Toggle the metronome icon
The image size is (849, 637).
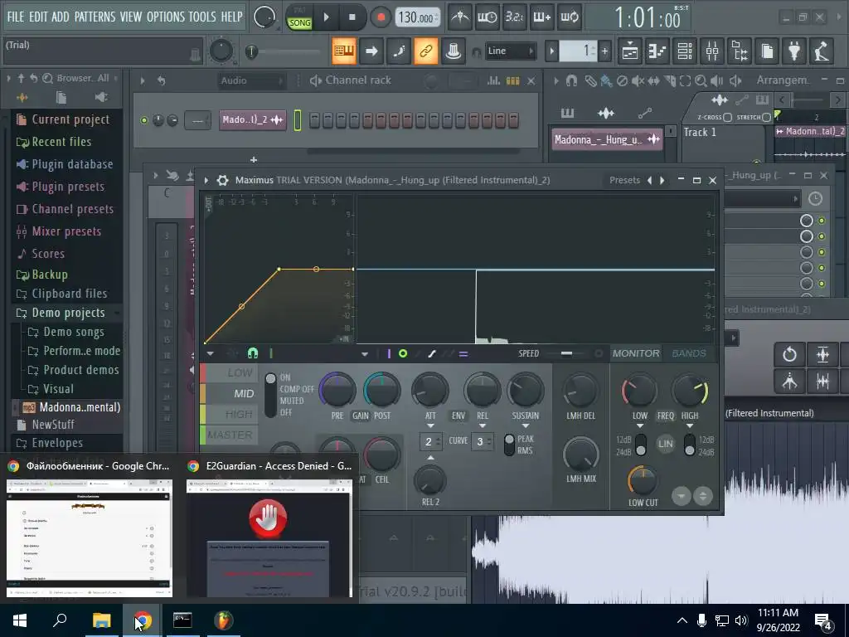pyautogui.click(x=460, y=17)
